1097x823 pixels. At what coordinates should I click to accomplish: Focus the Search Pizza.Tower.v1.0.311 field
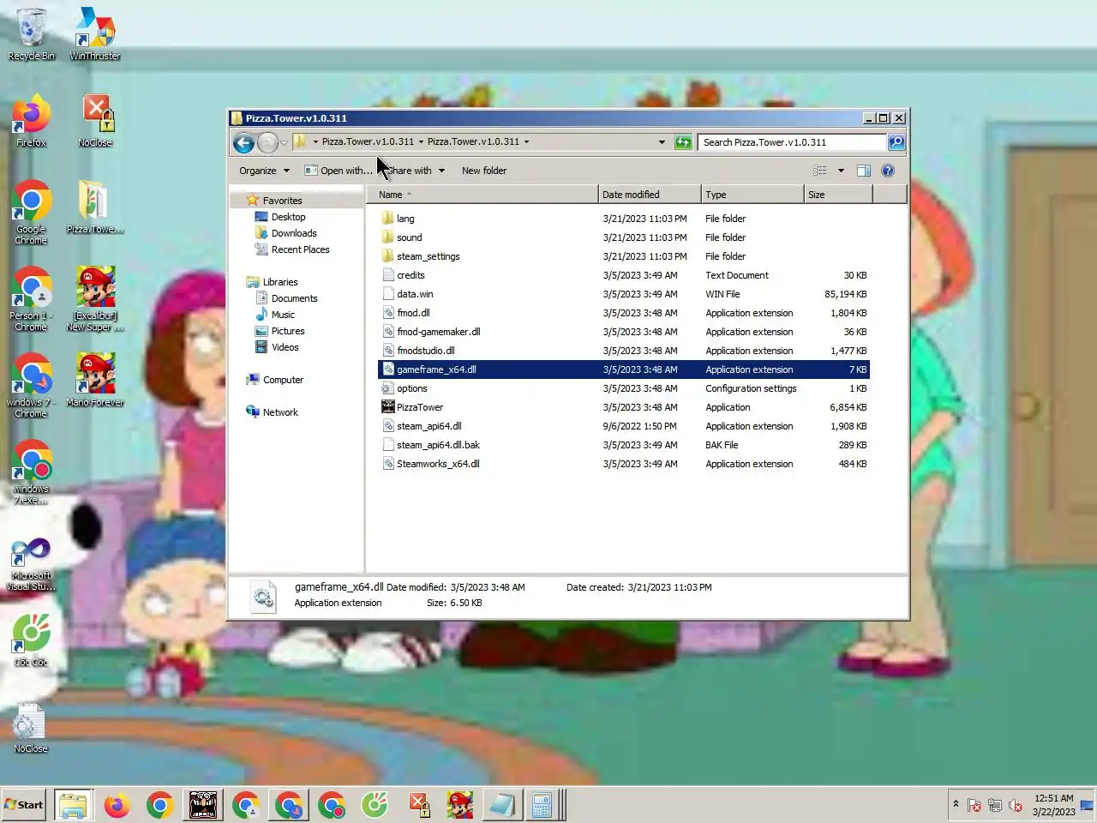click(x=793, y=142)
